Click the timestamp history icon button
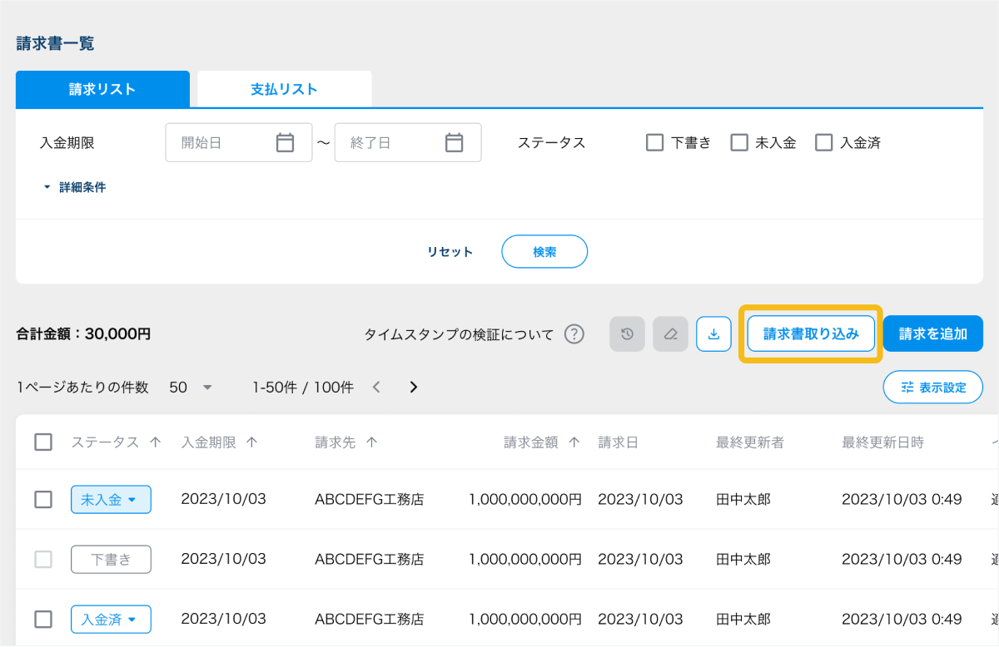 pos(627,334)
